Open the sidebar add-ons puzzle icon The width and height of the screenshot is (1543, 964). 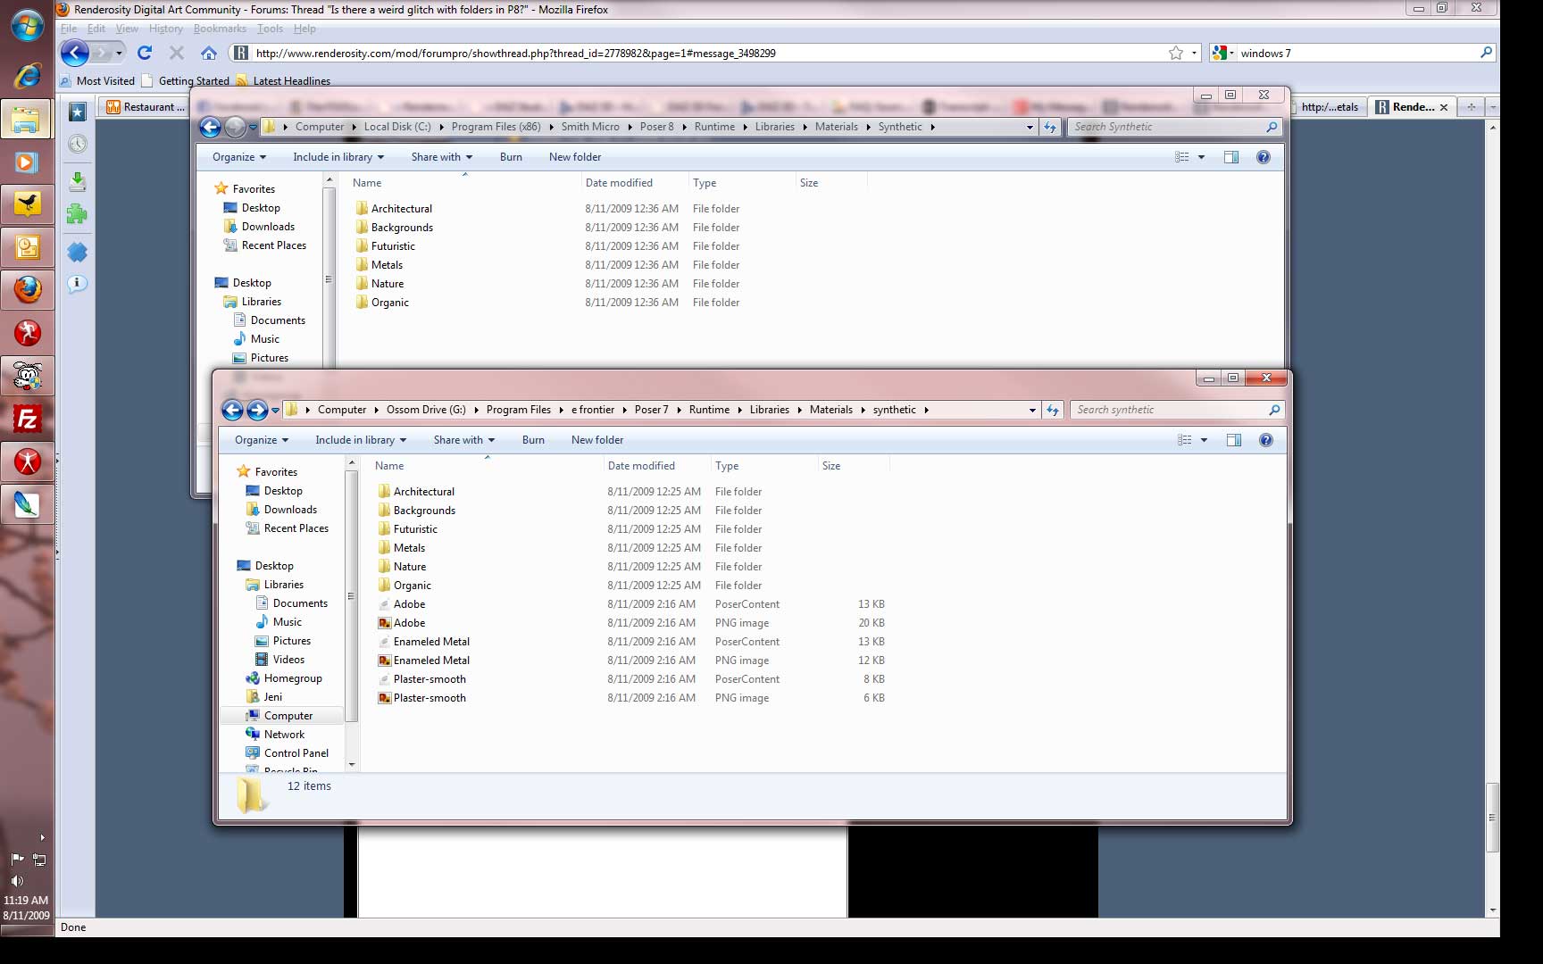tap(78, 214)
